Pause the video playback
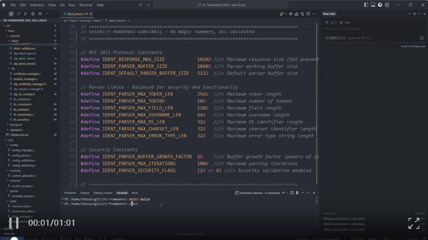This screenshot has width=428, height=240. 14,223
